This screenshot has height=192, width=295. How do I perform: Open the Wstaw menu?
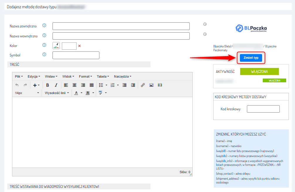51,76
